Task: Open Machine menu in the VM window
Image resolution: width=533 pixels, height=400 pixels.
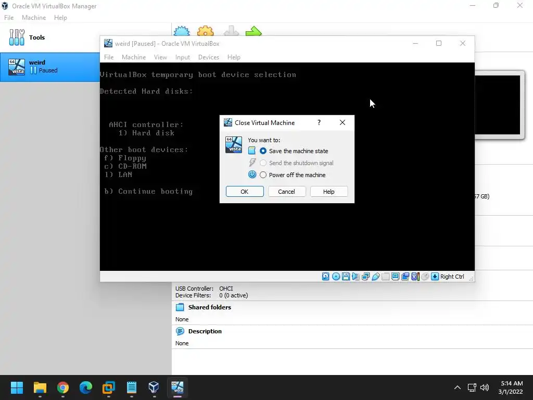Action: coord(134,57)
